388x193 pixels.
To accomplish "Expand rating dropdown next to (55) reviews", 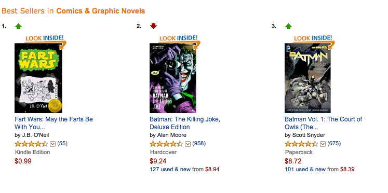I will [x=52, y=144].
